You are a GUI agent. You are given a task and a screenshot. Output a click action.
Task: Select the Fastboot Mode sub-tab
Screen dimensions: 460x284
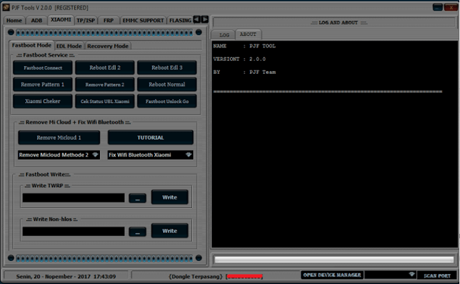click(32, 45)
